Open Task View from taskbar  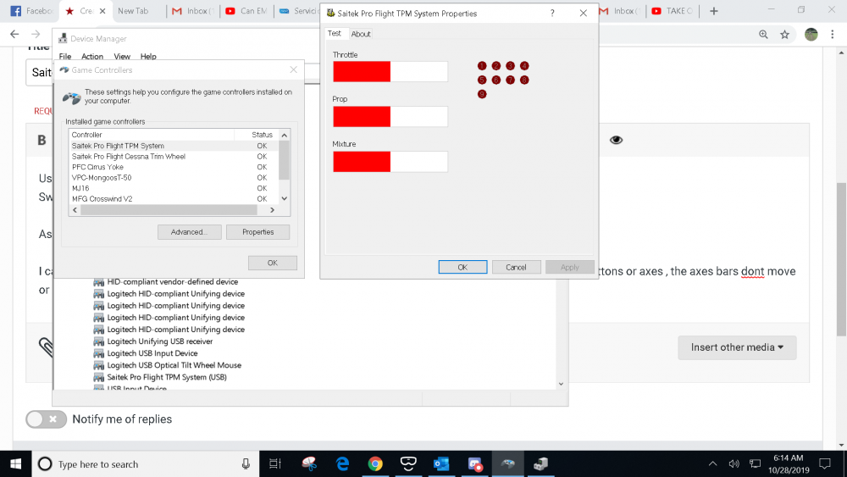pos(275,464)
